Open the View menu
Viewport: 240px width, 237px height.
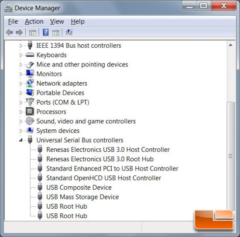coord(57,21)
